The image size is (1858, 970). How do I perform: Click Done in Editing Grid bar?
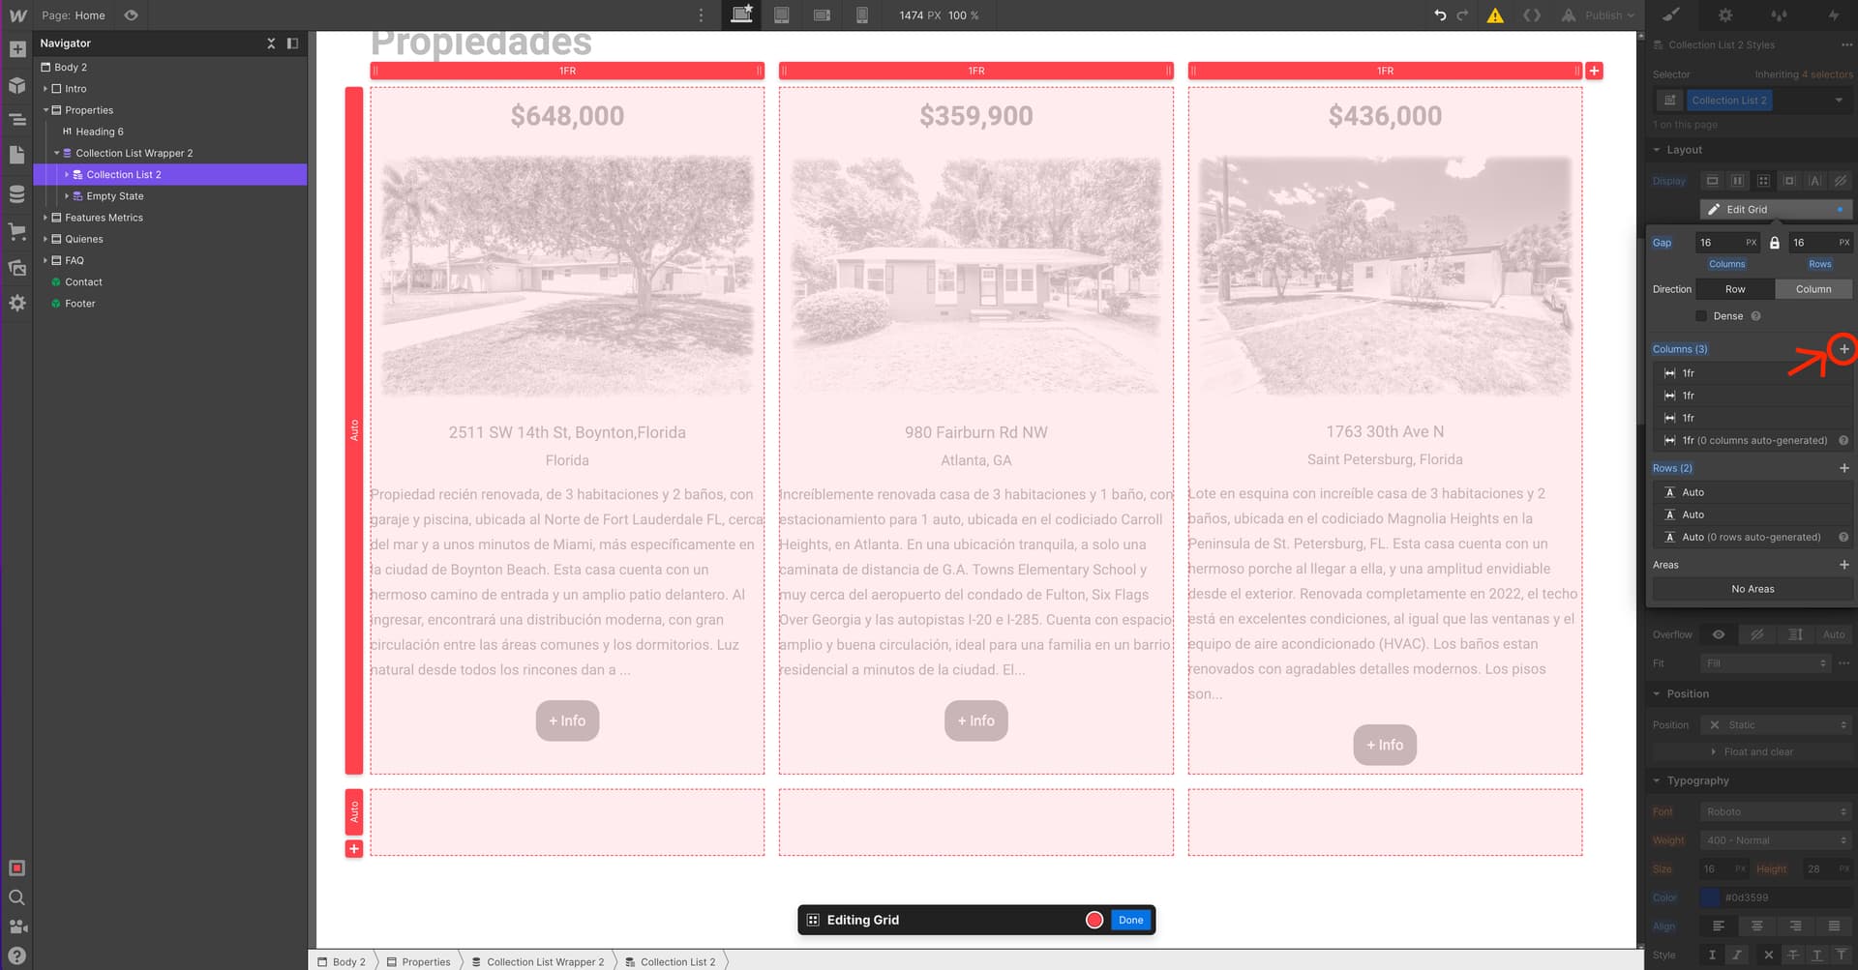(x=1131, y=920)
